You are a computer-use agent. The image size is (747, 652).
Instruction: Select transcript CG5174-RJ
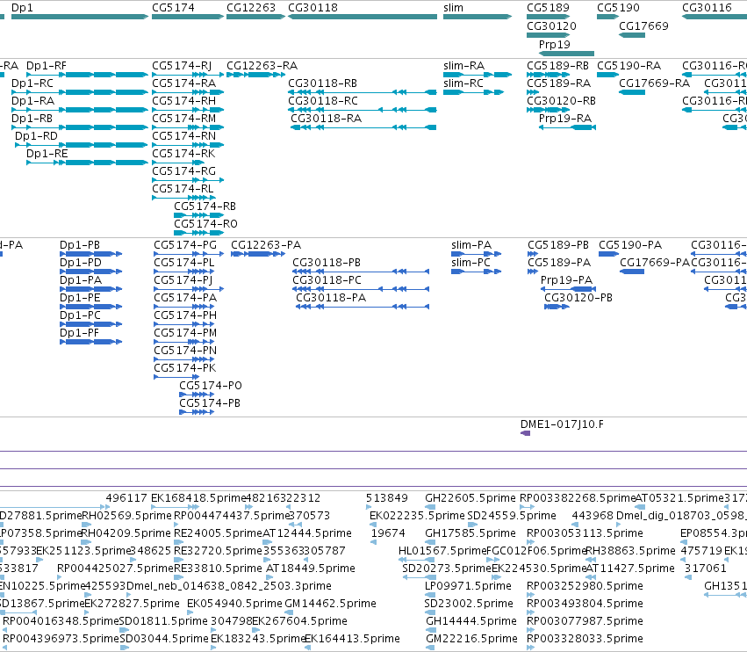point(182,65)
